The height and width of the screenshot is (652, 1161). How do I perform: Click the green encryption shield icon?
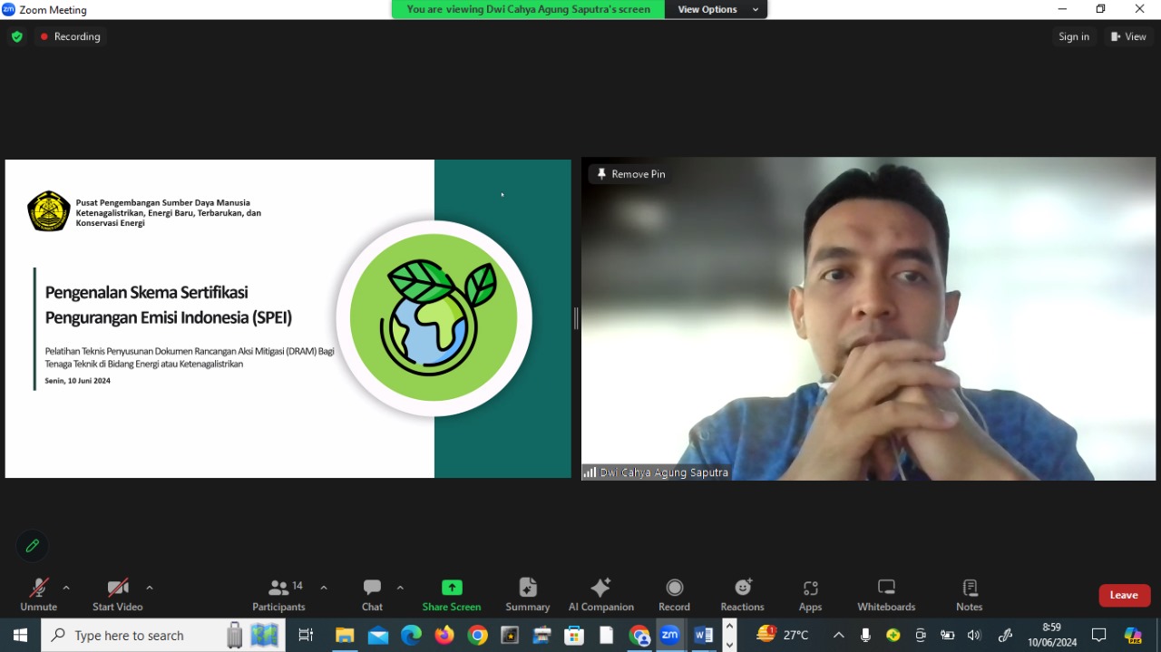[17, 37]
